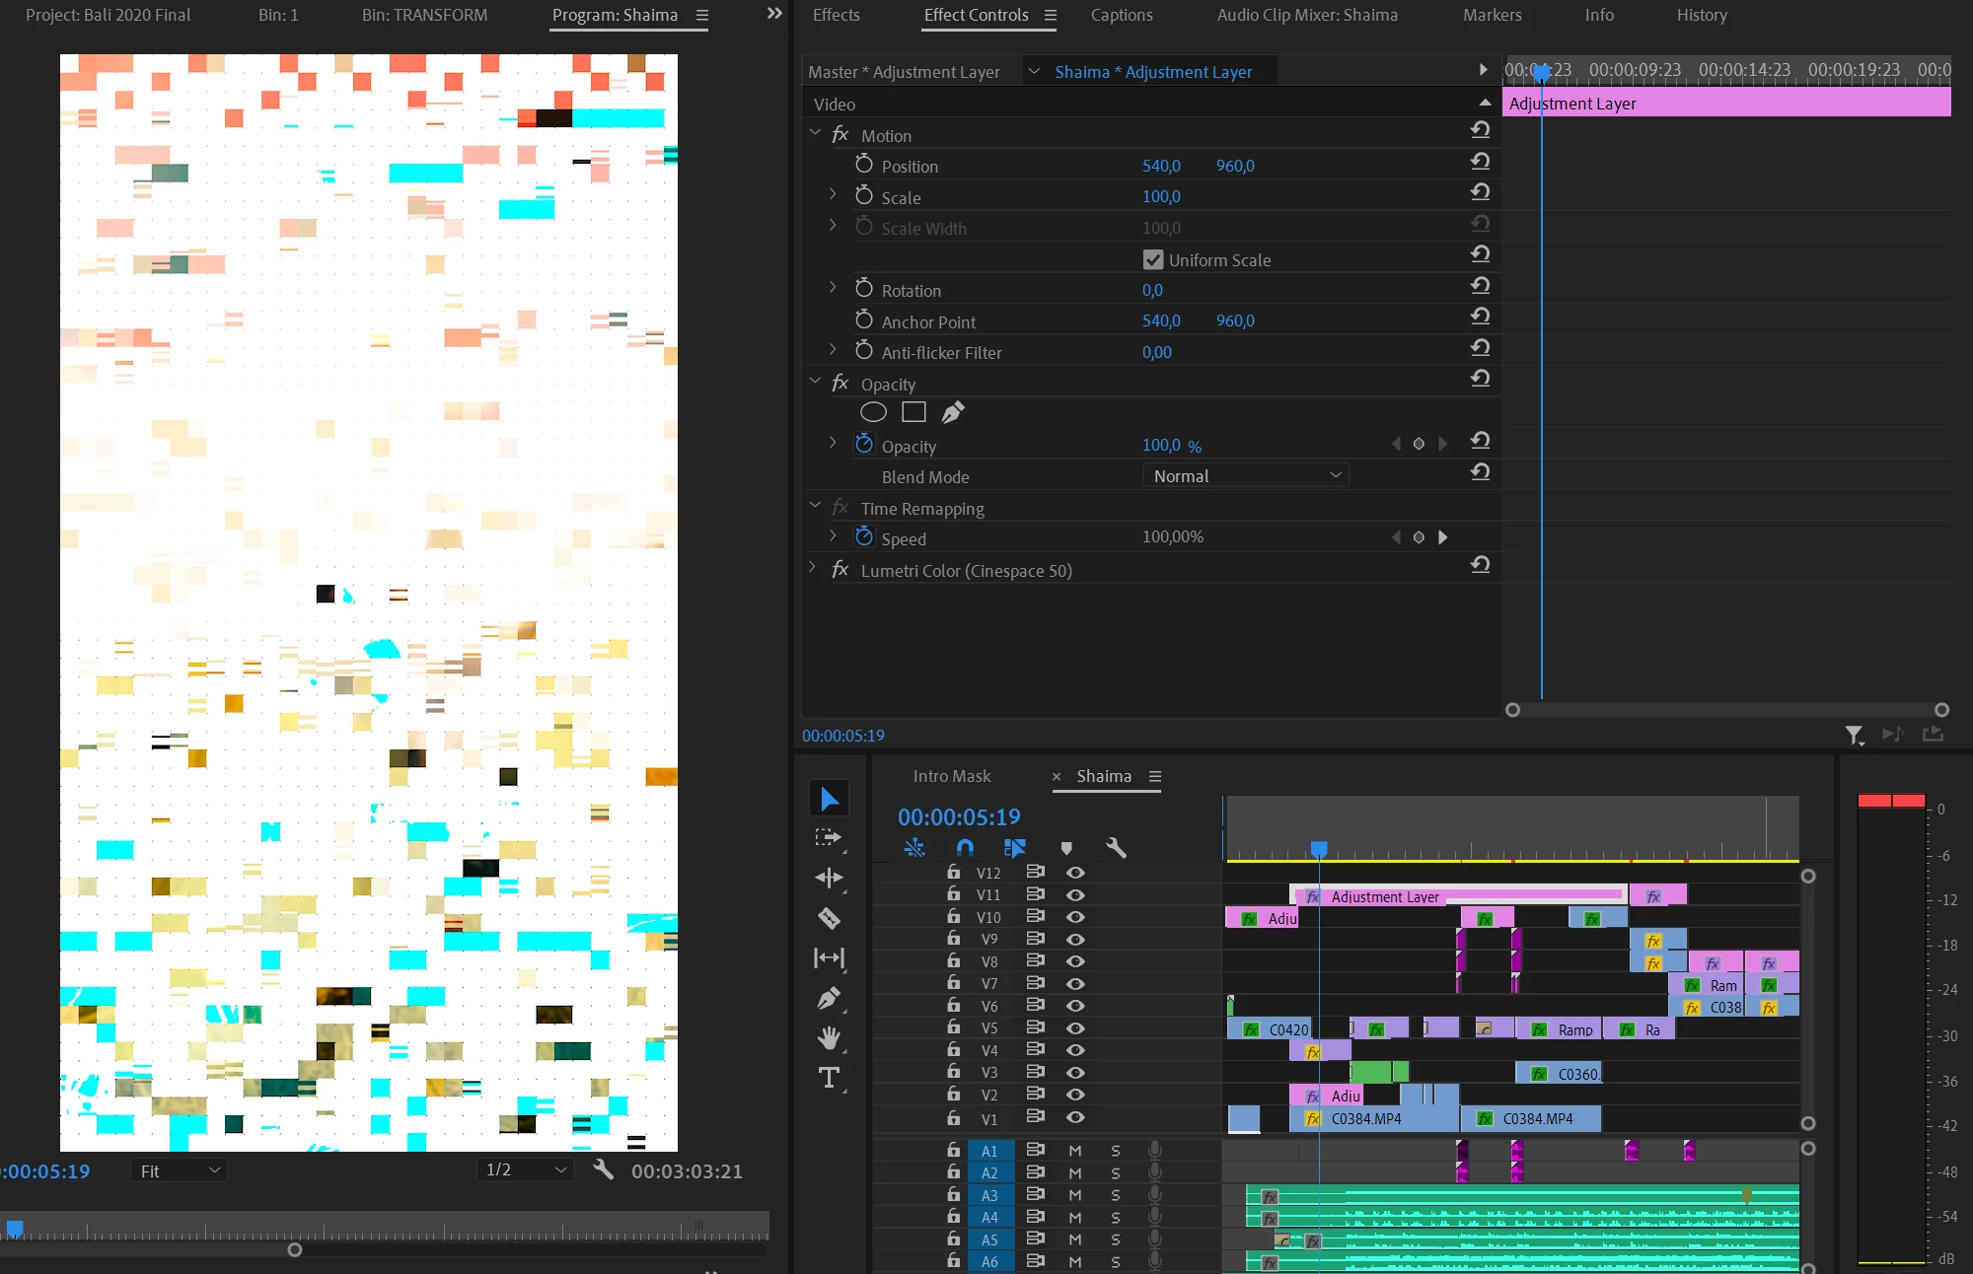Click Master * Adjustment Layer label
The width and height of the screenshot is (1973, 1274).
904,72
